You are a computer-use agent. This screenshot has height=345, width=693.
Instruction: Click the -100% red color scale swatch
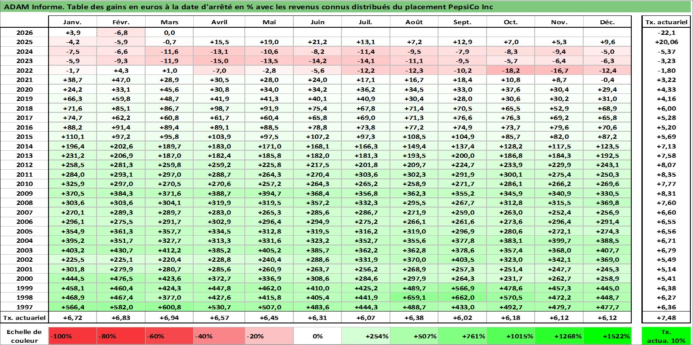pyautogui.click(x=73, y=336)
